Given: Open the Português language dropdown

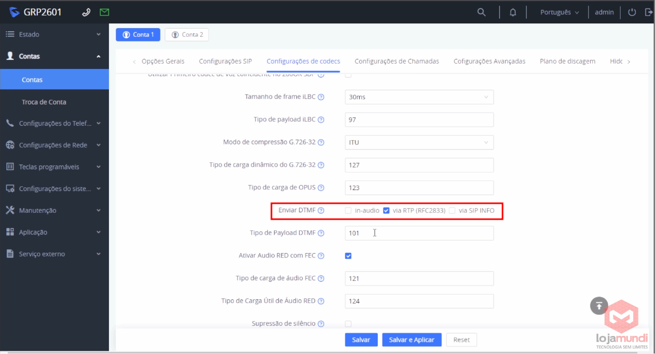Looking at the screenshot, I should [559, 12].
